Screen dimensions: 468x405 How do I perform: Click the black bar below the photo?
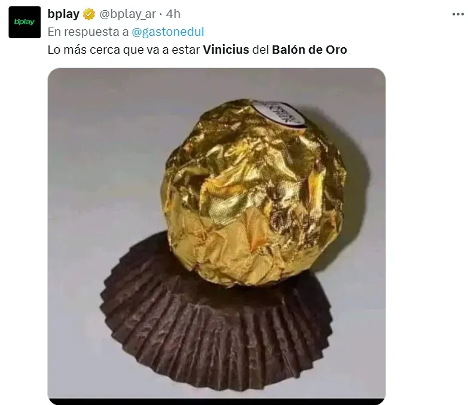[x=217, y=402]
